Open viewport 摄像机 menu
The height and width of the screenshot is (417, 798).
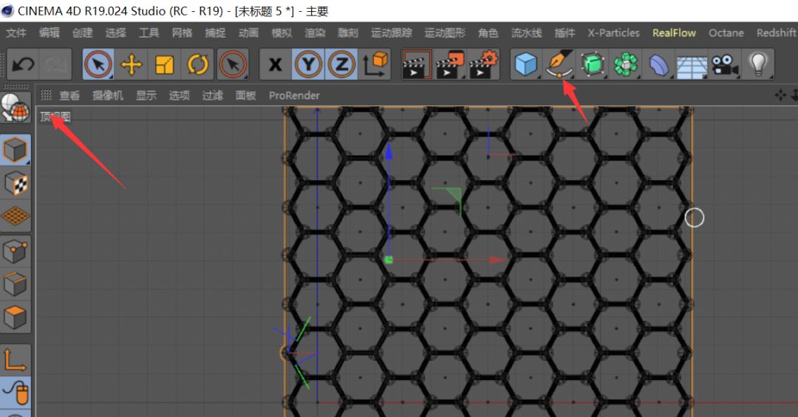[x=107, y=96]
